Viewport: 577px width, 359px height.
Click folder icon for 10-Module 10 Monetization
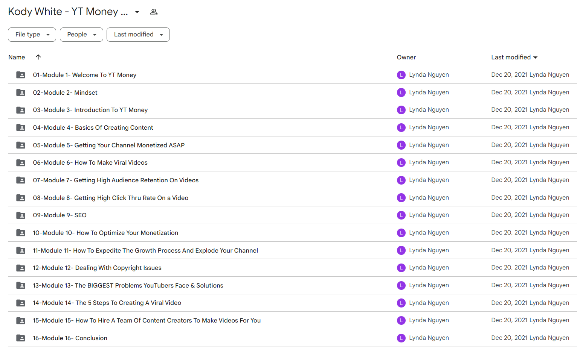click(21, 233)
